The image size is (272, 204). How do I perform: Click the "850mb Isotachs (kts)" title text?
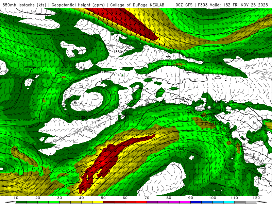click(x=24, y=5)
